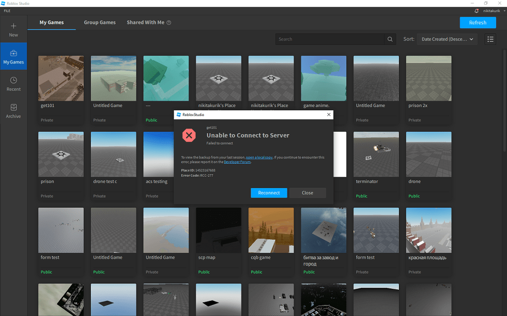Click the search magnifier icon
The height and width of the screenshot is (316, 507).
point(390,39)
